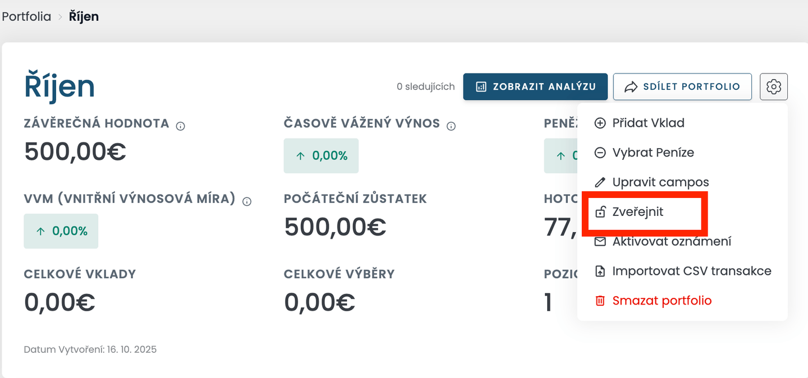The width and height of the screenshot is (808, 378).
Task: Click the Zobrazit Analýzu button
Action: 535,87
